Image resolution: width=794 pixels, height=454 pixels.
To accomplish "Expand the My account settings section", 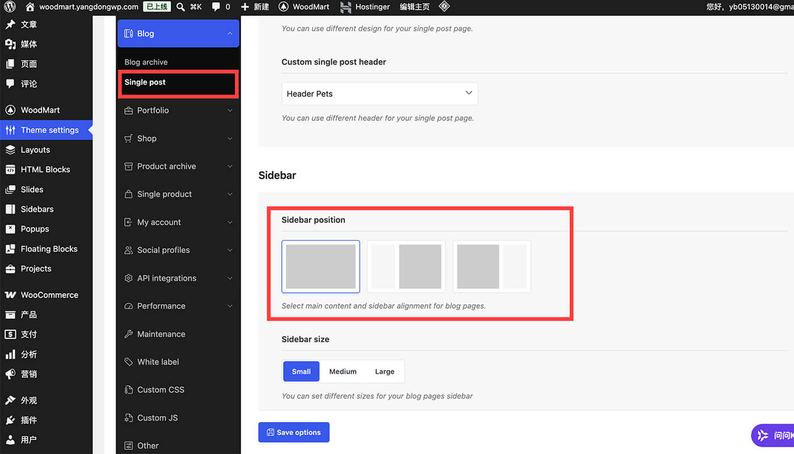I will pyautogui.click(x=178, y=222).
